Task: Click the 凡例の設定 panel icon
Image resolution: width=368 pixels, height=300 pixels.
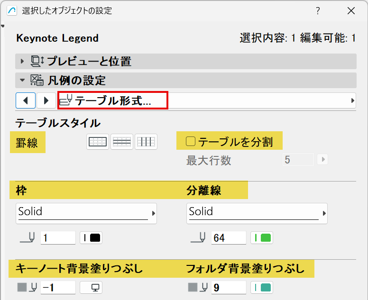Action: point(37,80)
